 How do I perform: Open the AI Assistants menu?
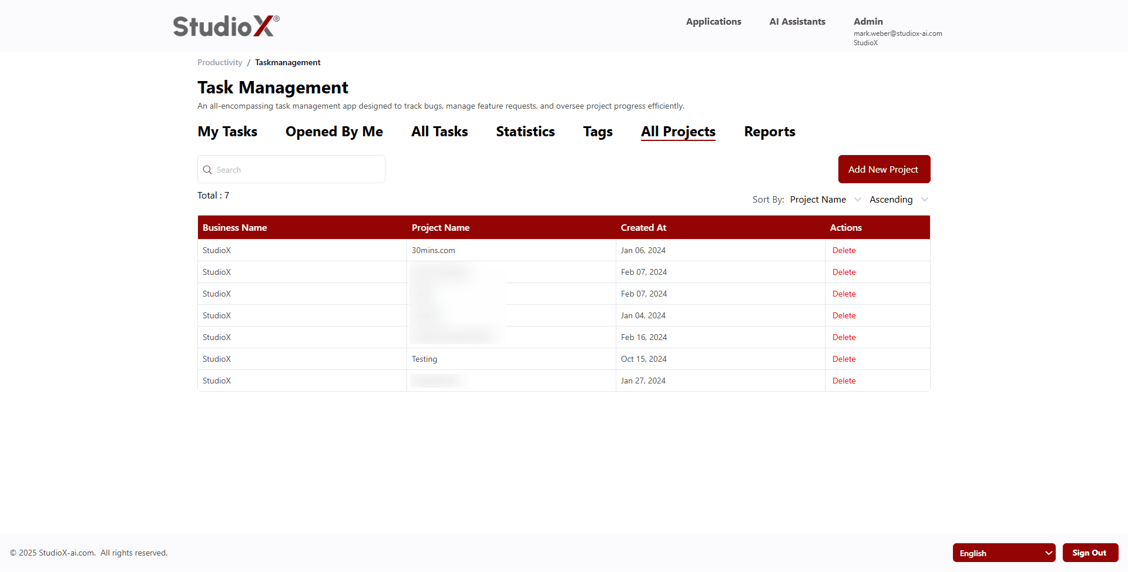click(797, 22)
